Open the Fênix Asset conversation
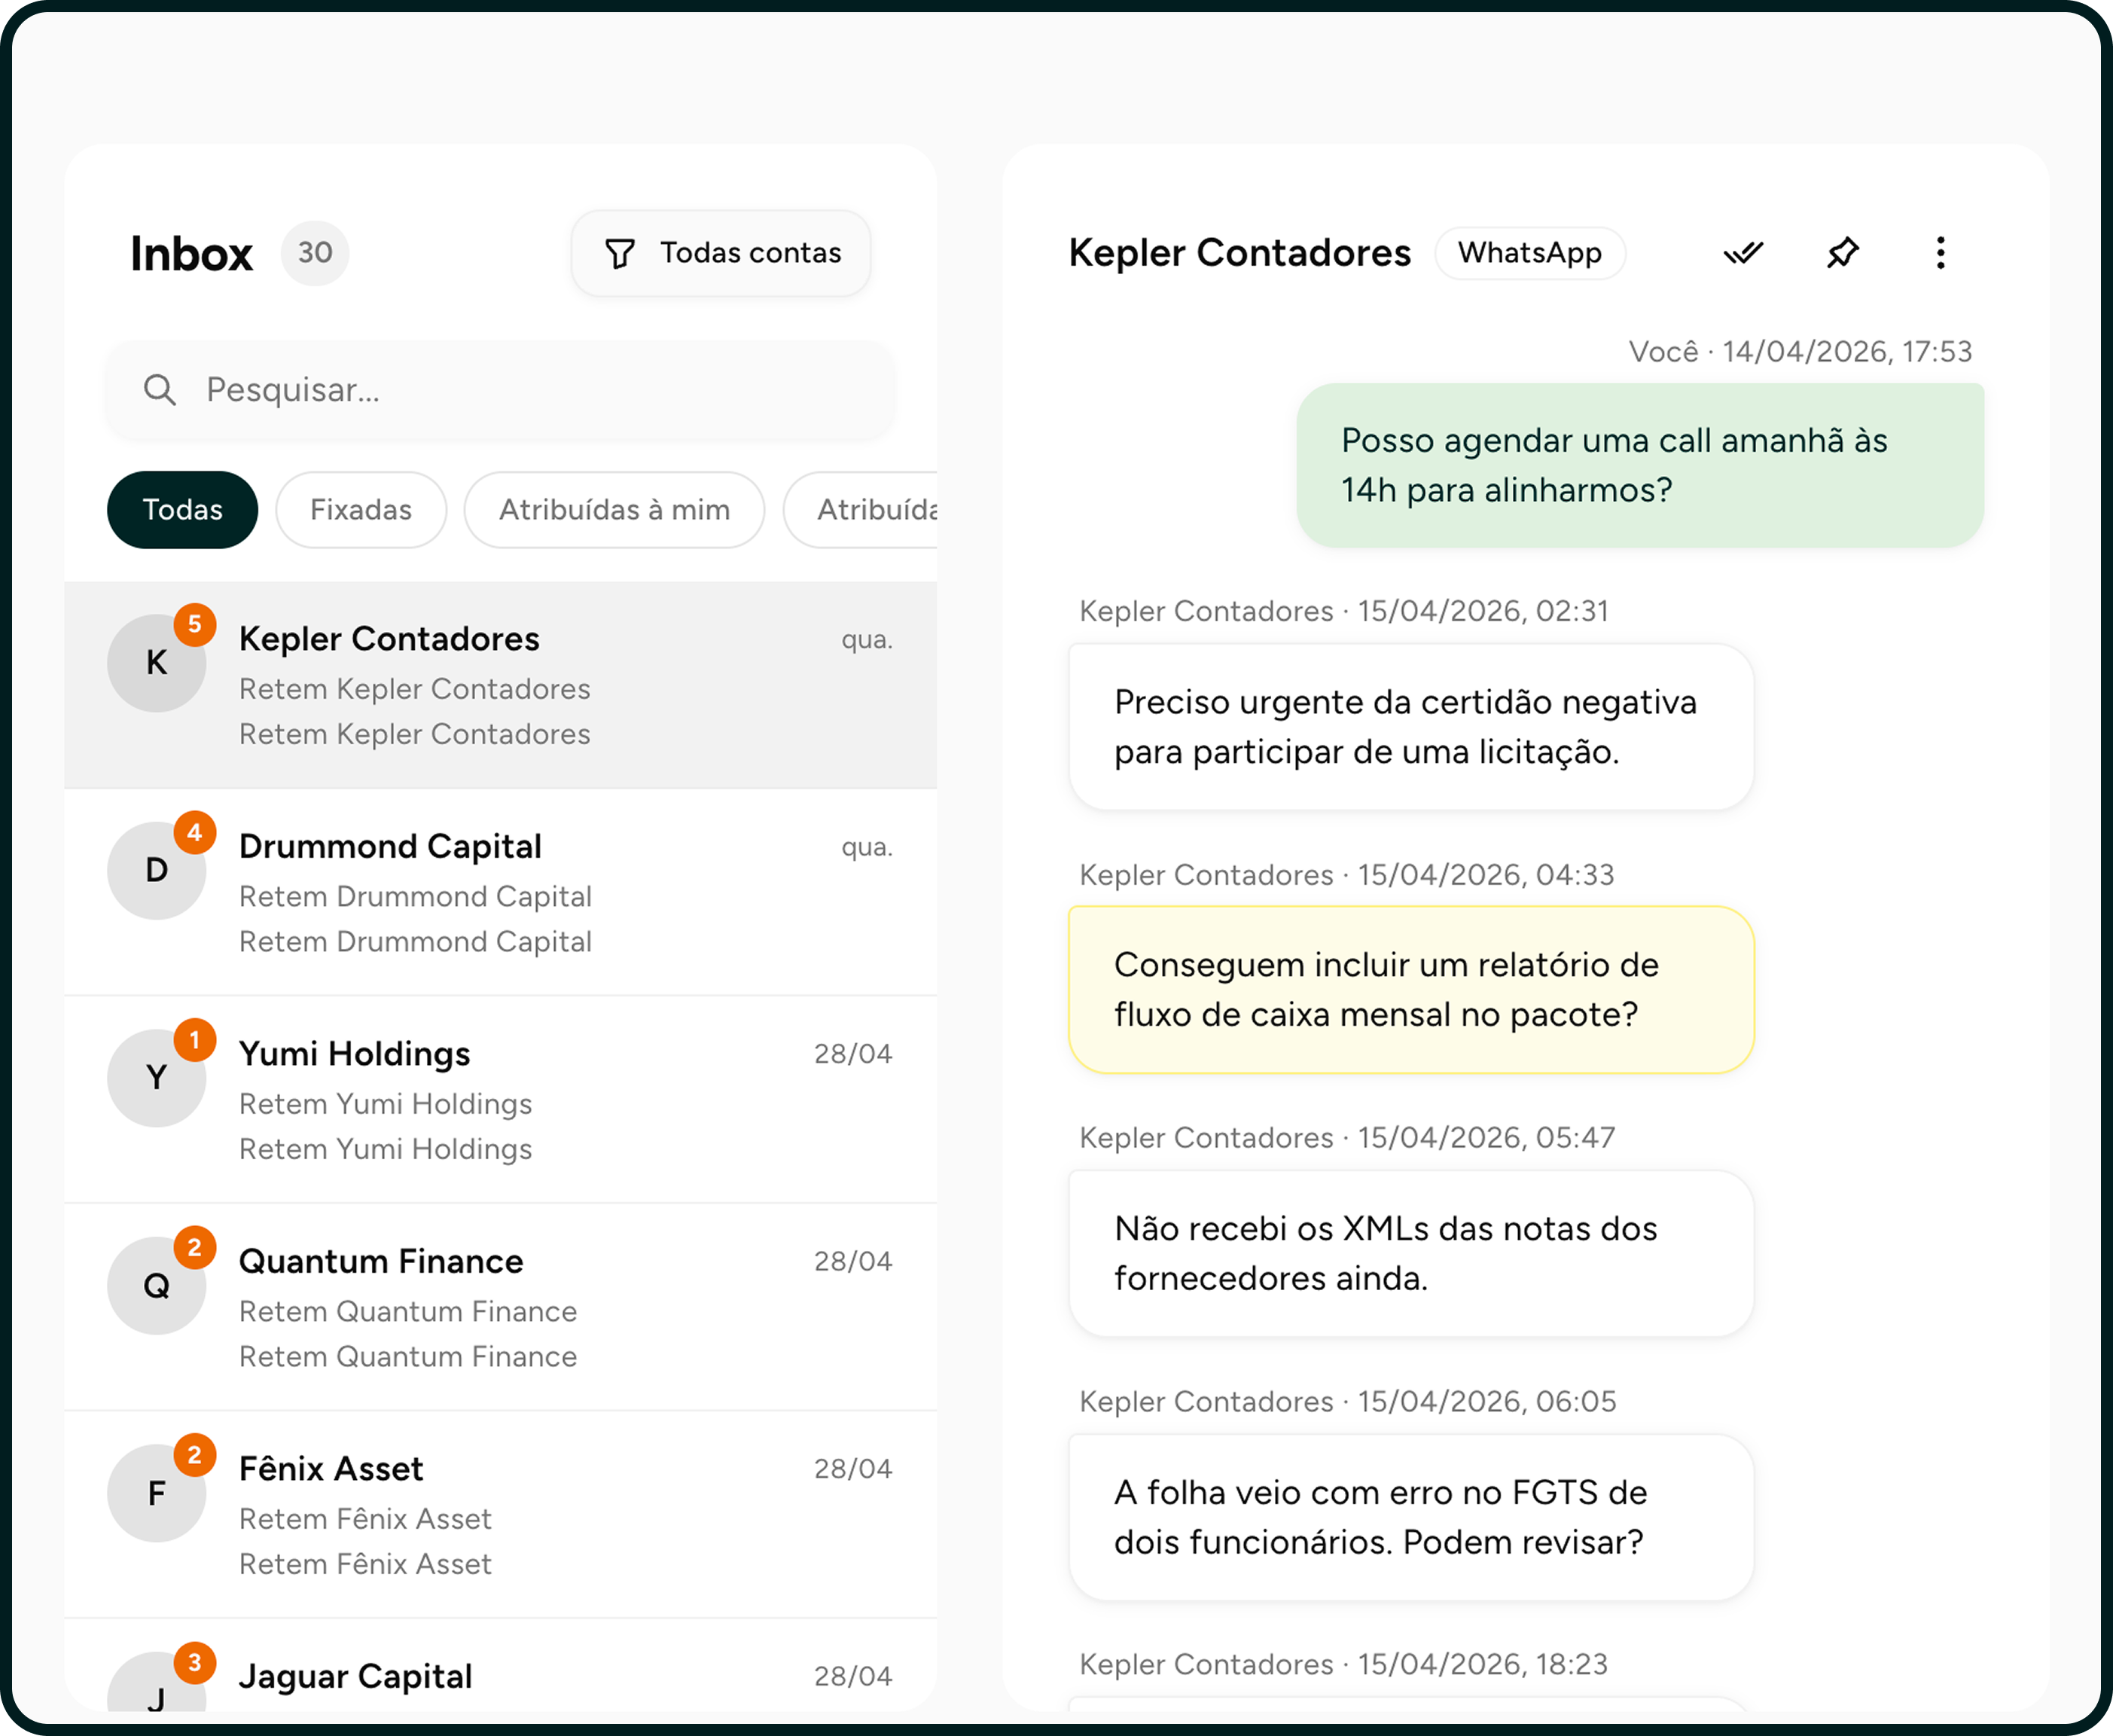Screen dimensions: 2113x1736 tap(501, 1515)
